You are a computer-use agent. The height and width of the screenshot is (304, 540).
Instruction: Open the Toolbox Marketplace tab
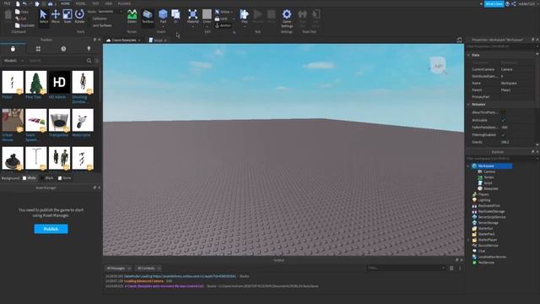pos(13,49)
